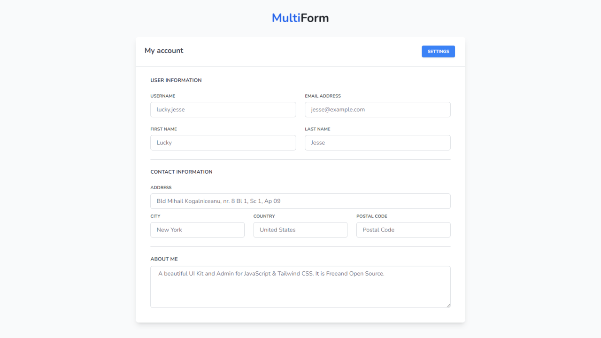Focus the Username input field
This screenshot has height=338, width=601.
click(x=223, y=109)
